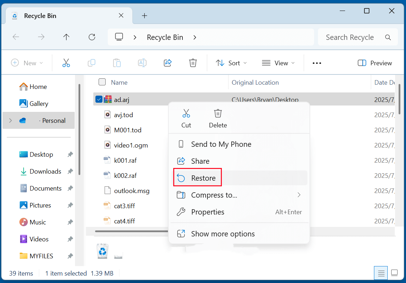This screenshot has width=406, height=283.
Task: Open Compress to submenu entry
Action: tap(214, 195)
